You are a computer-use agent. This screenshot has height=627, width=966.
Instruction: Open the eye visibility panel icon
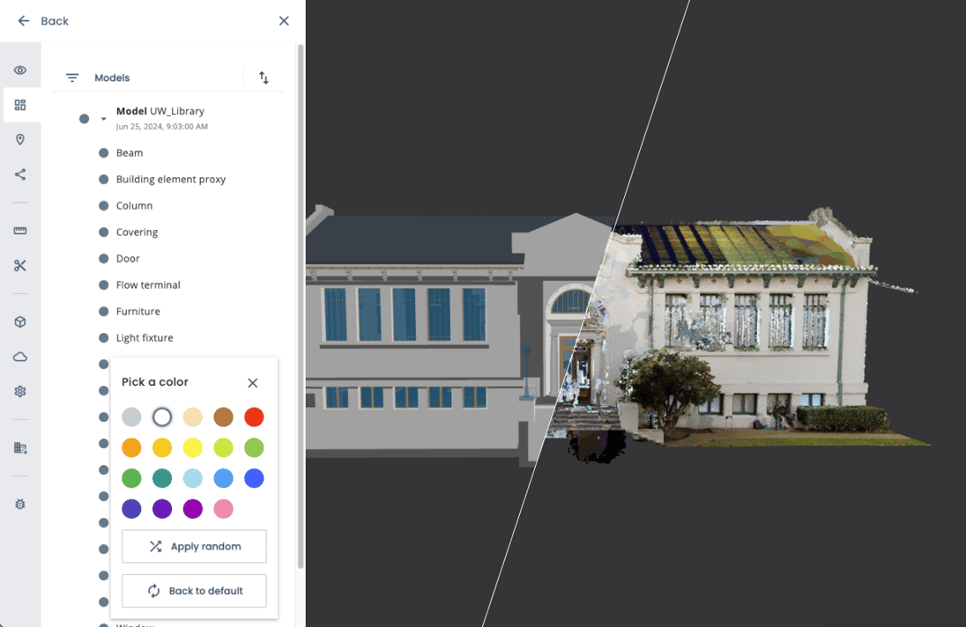(20, 70)
